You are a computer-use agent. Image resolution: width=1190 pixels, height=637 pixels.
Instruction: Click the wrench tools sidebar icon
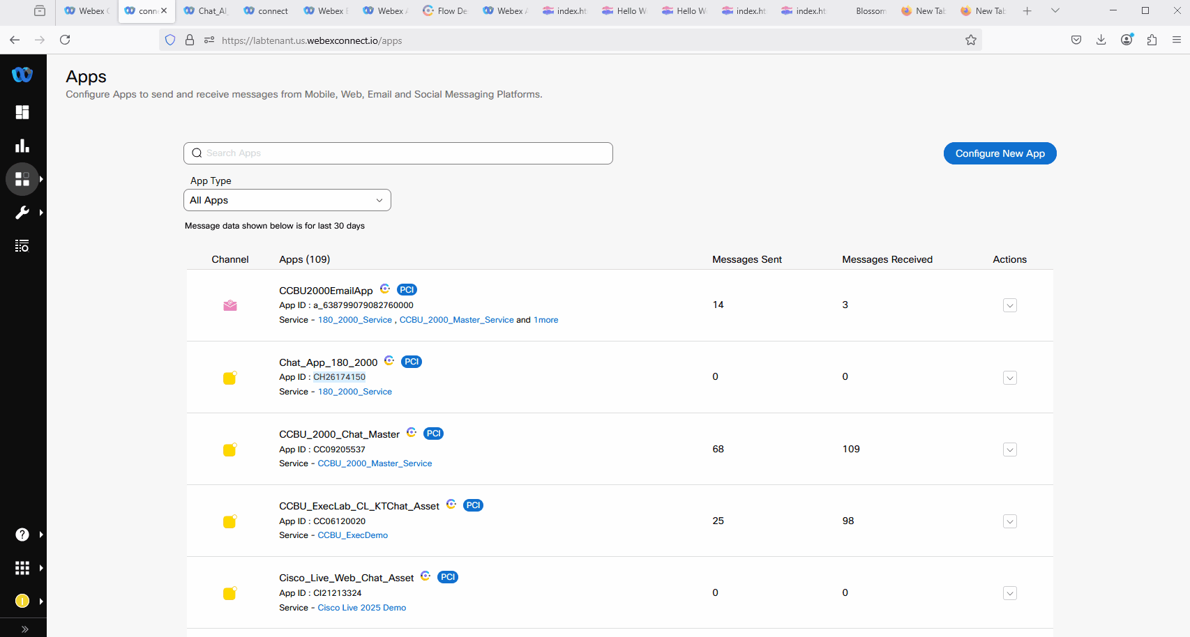22,213
